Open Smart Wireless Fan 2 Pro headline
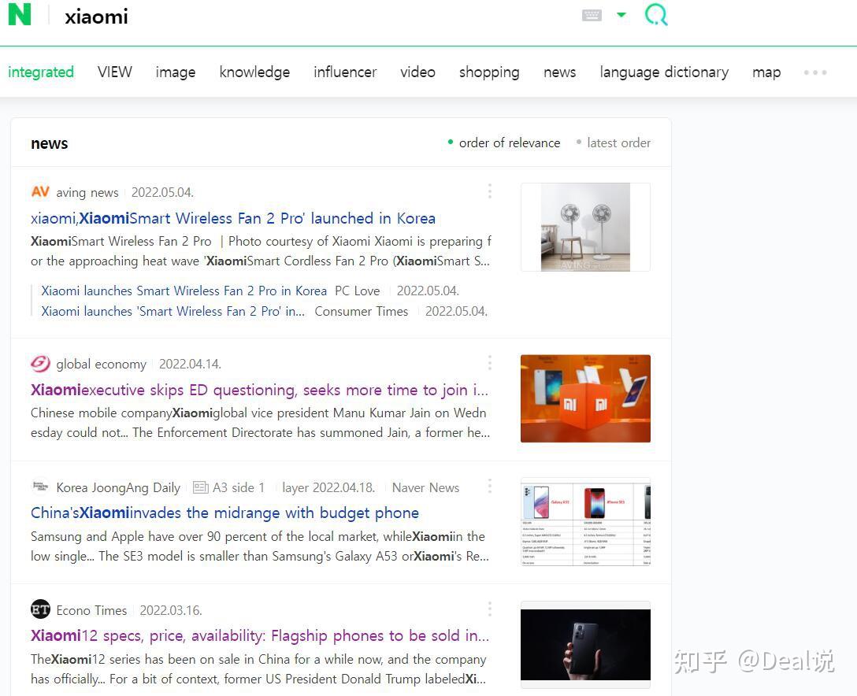The width and height of the screenshot is (857, 696). (x=233, y=218)
